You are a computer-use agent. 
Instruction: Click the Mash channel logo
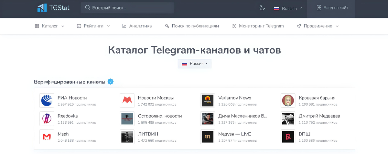point(47,137)
